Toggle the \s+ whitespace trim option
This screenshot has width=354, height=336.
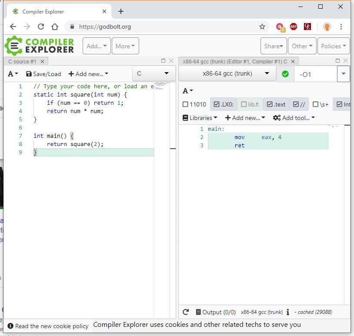(x=321, y=104)
